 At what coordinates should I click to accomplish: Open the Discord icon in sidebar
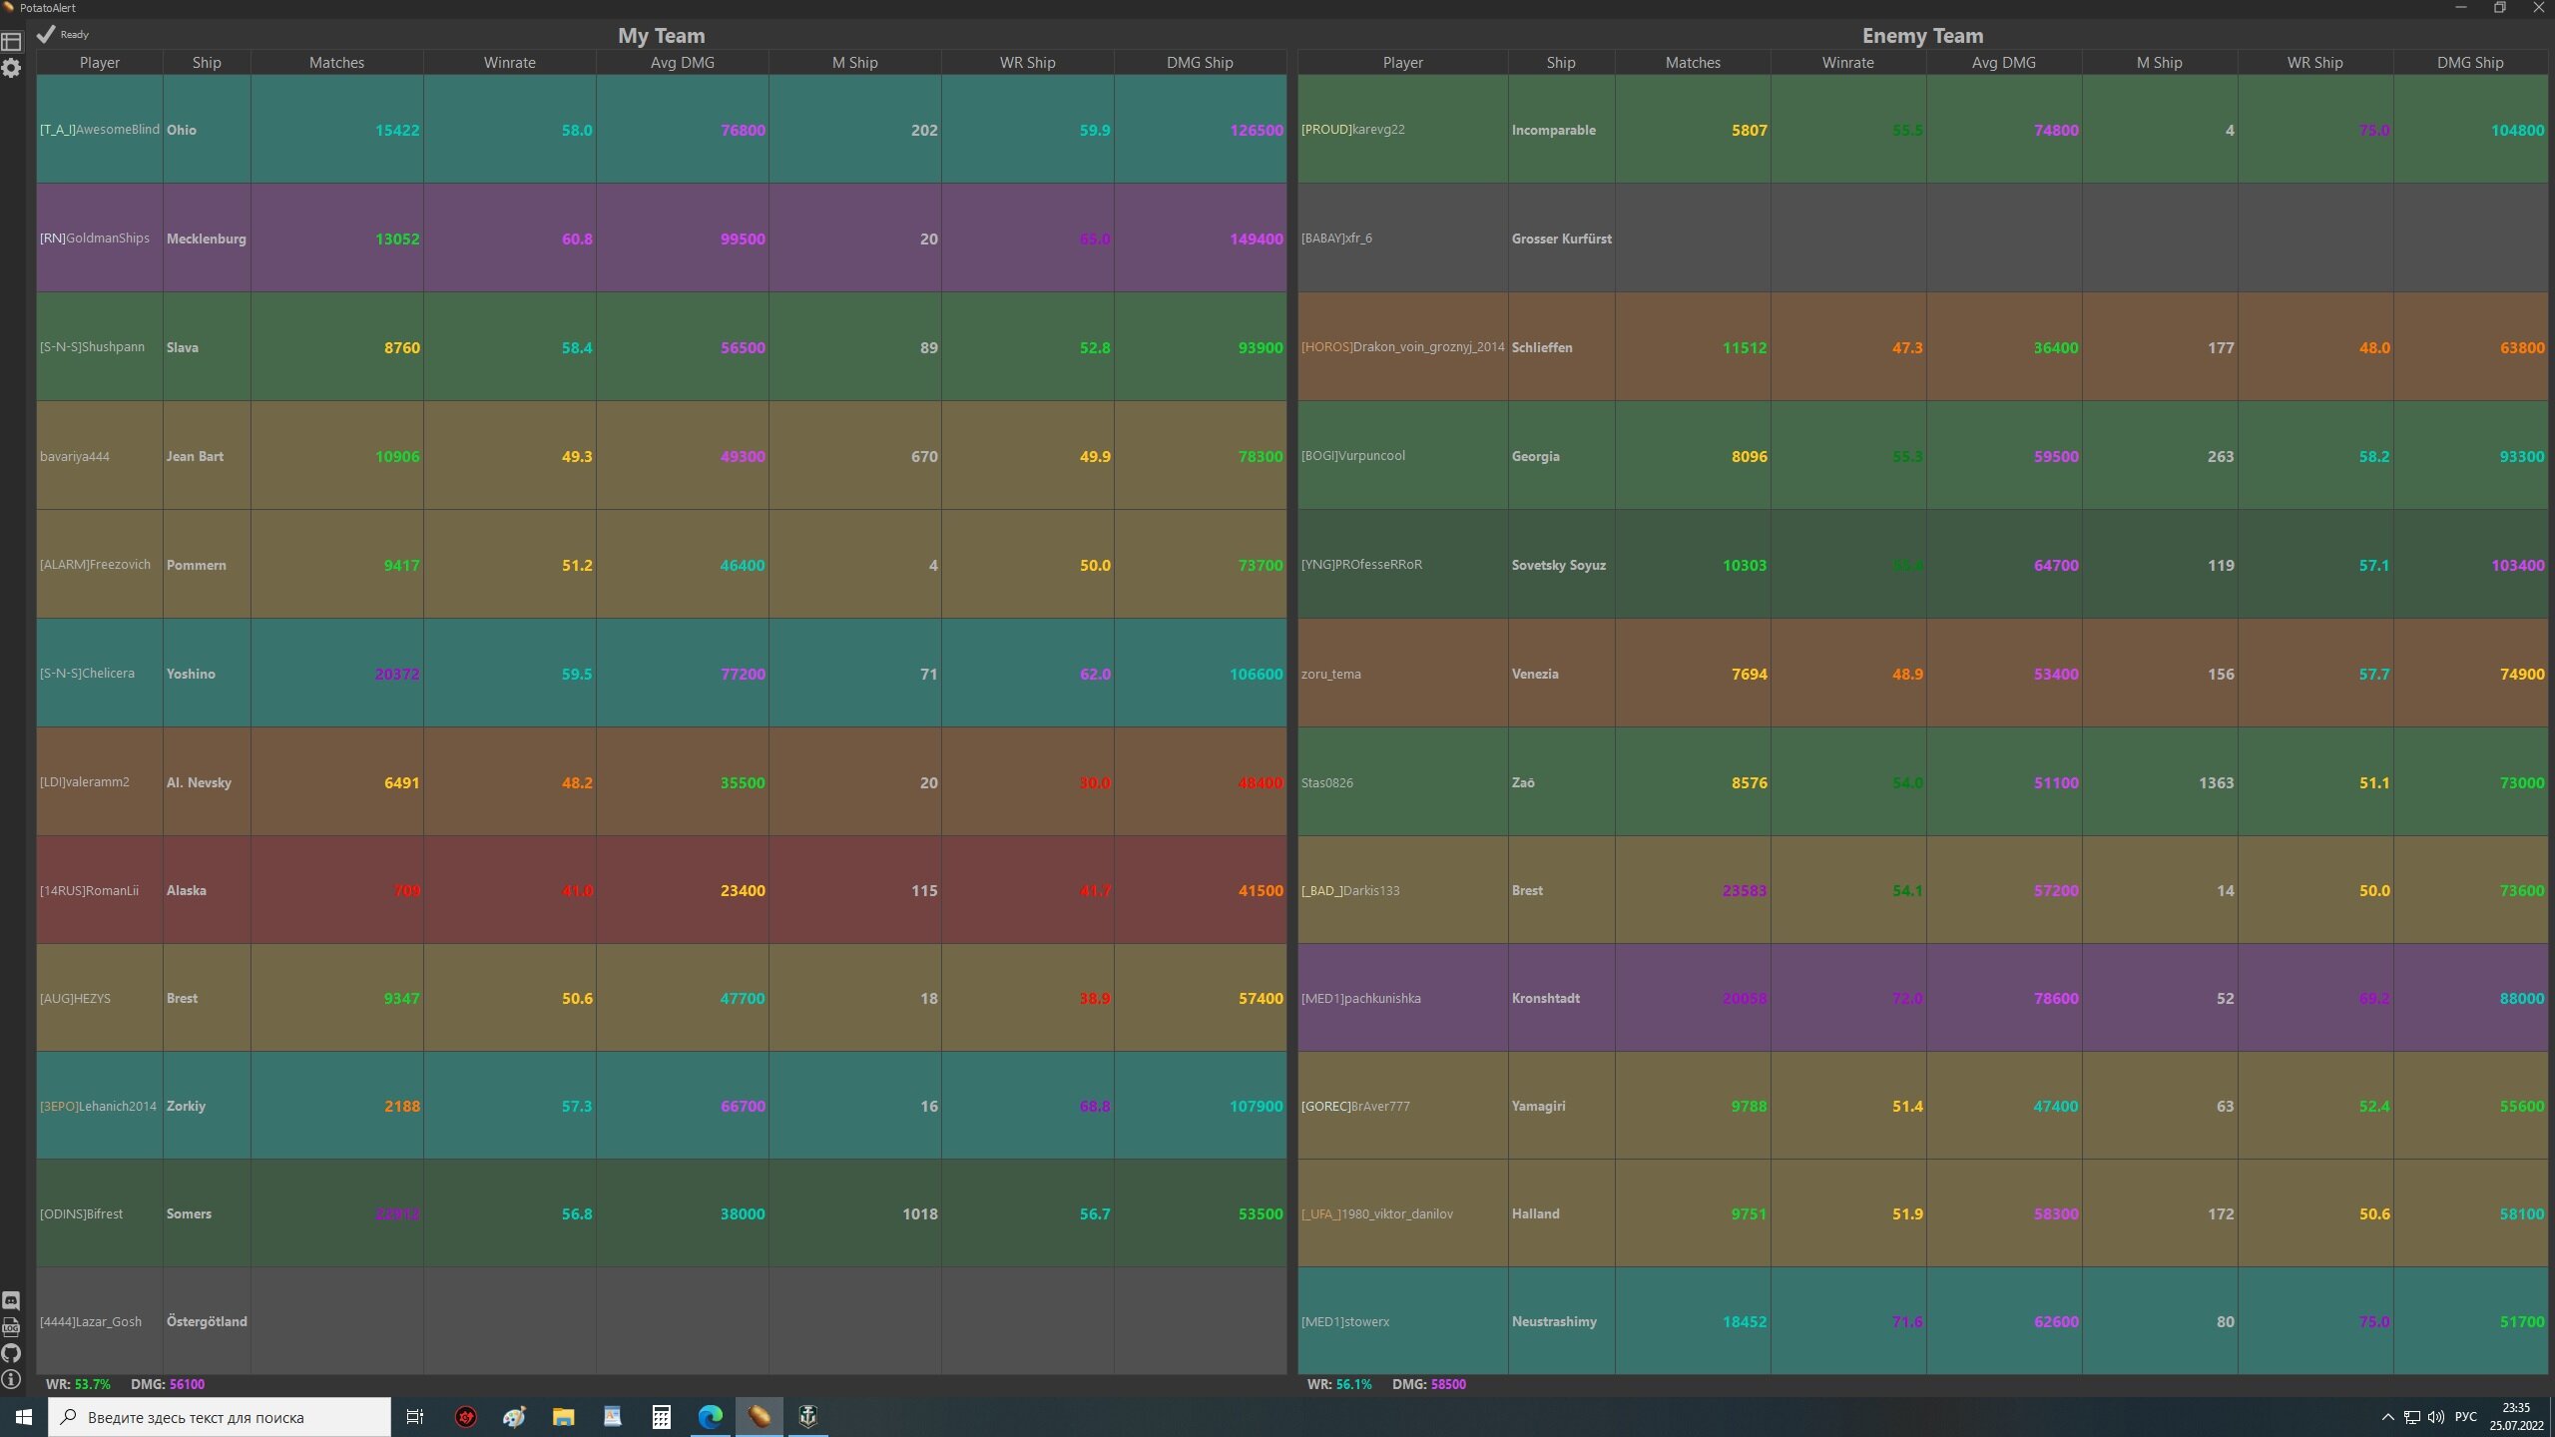coord(11,1300)
